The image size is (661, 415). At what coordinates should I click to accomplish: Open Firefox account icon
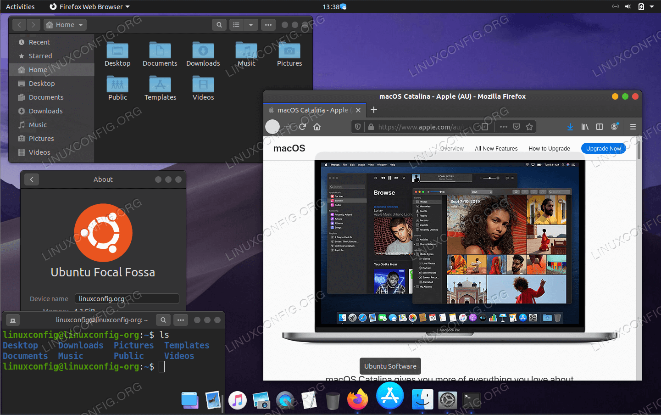pos(615,127)
